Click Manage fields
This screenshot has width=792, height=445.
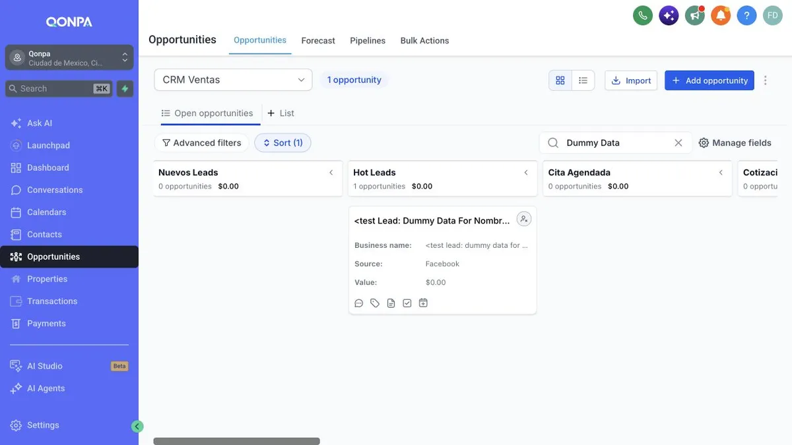735,142
